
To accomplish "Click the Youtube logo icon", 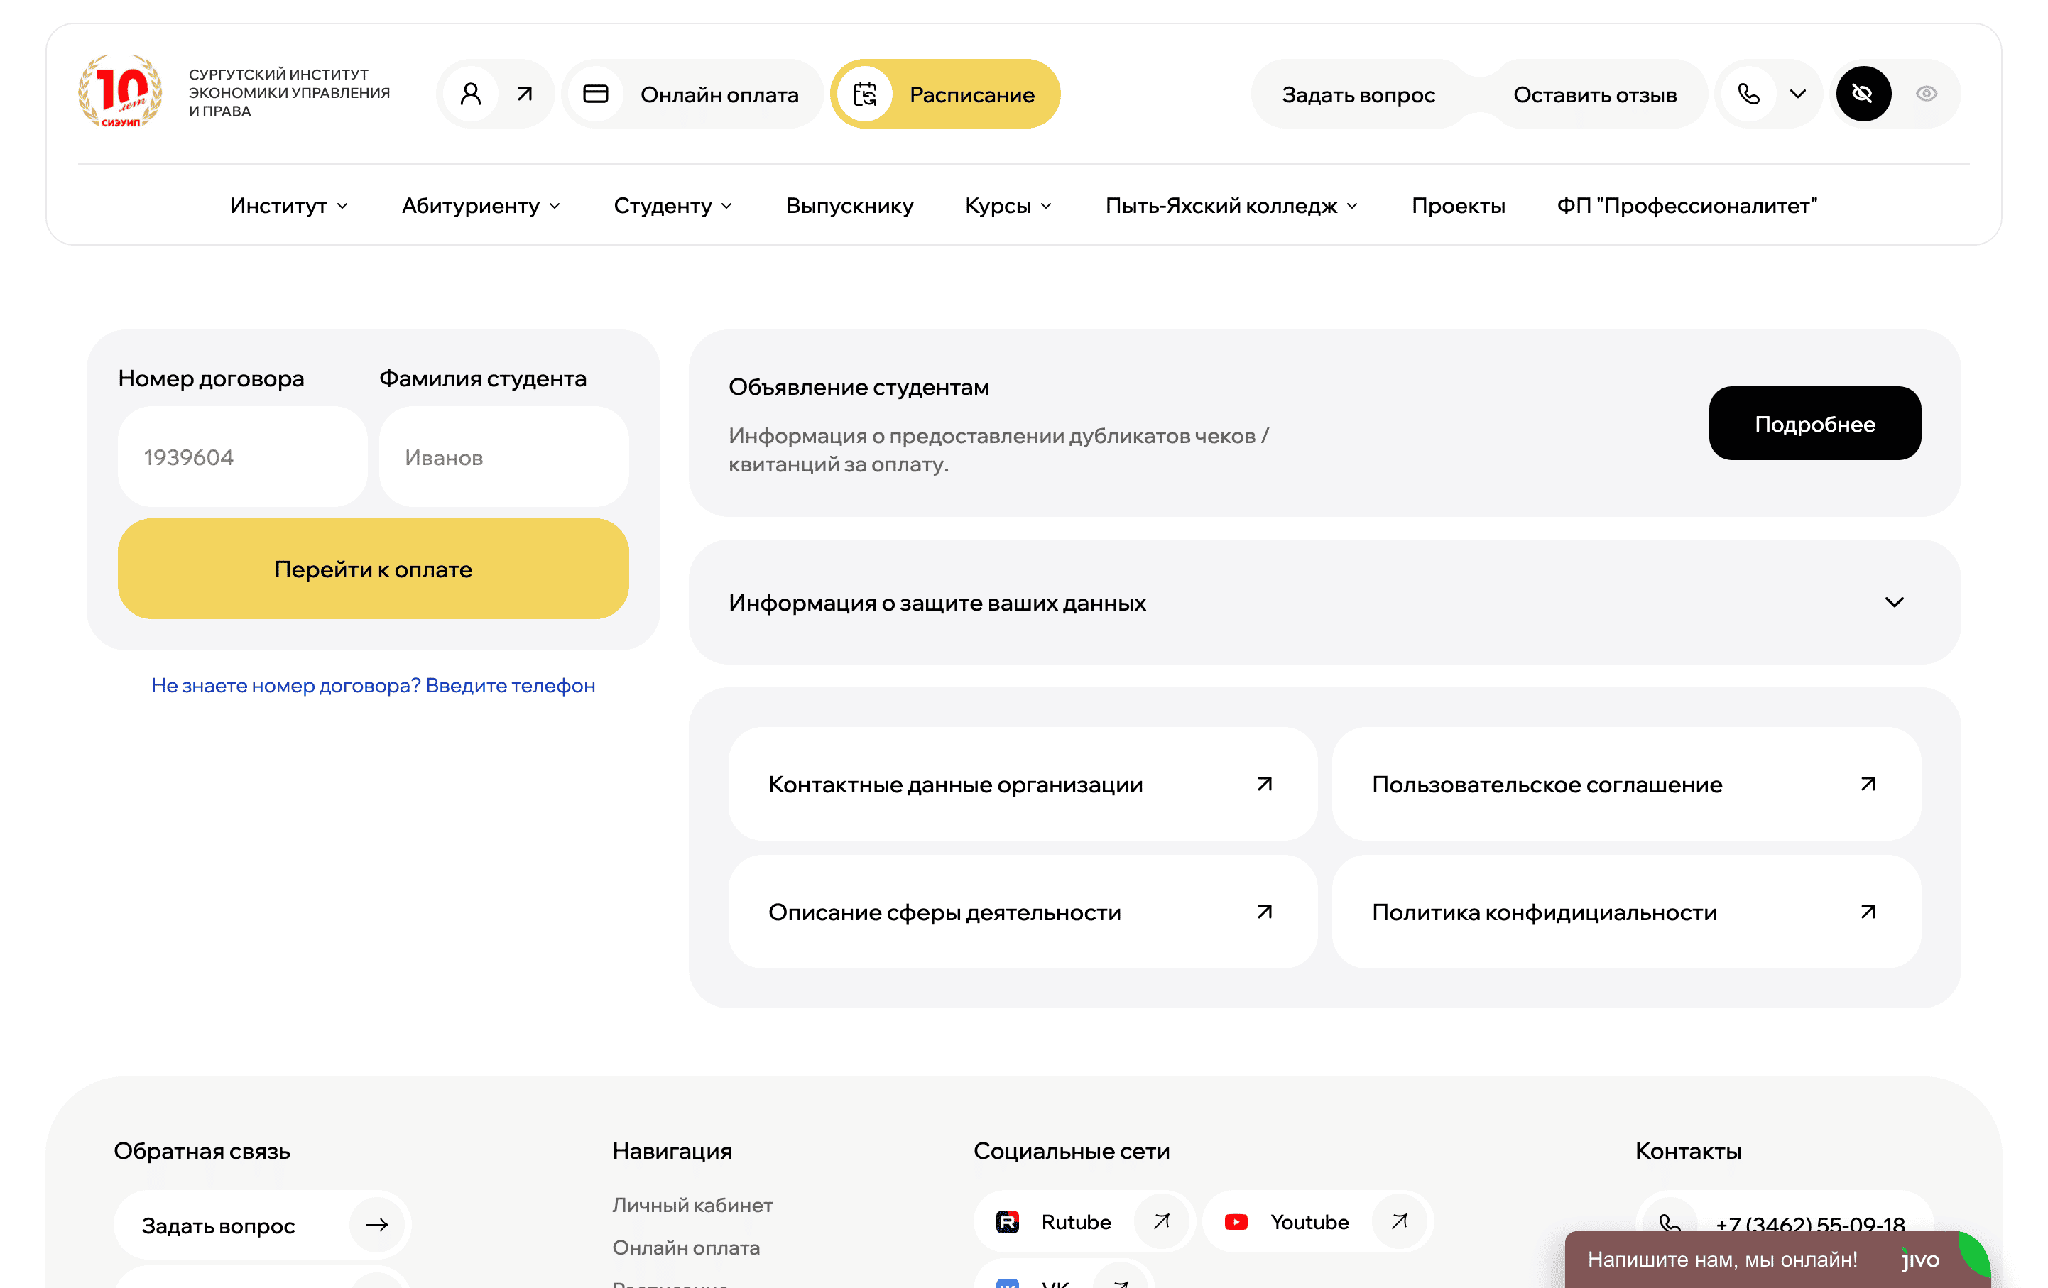I will 1236,1222.
